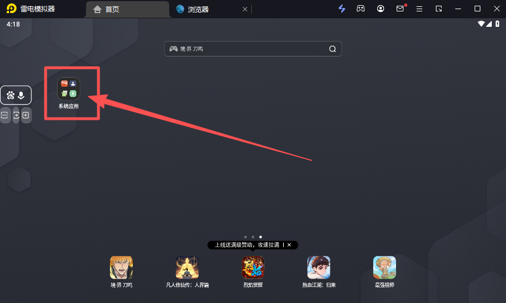Select the third page indicator dot

point(261,237)
